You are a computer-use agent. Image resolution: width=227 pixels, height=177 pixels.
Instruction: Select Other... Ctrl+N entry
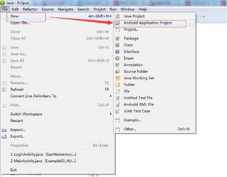click(x=154, y=129)
